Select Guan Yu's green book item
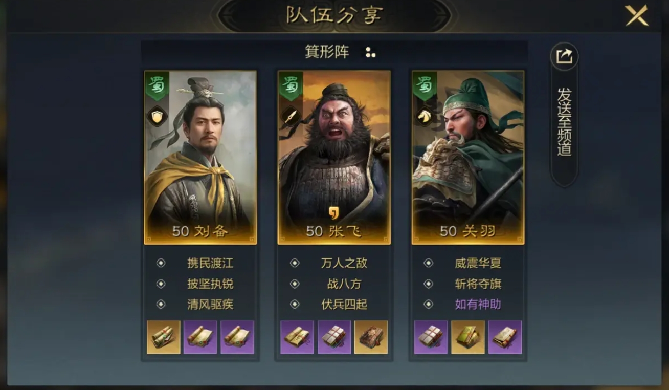Screen dimensions: 669x390 coord(468,337)
